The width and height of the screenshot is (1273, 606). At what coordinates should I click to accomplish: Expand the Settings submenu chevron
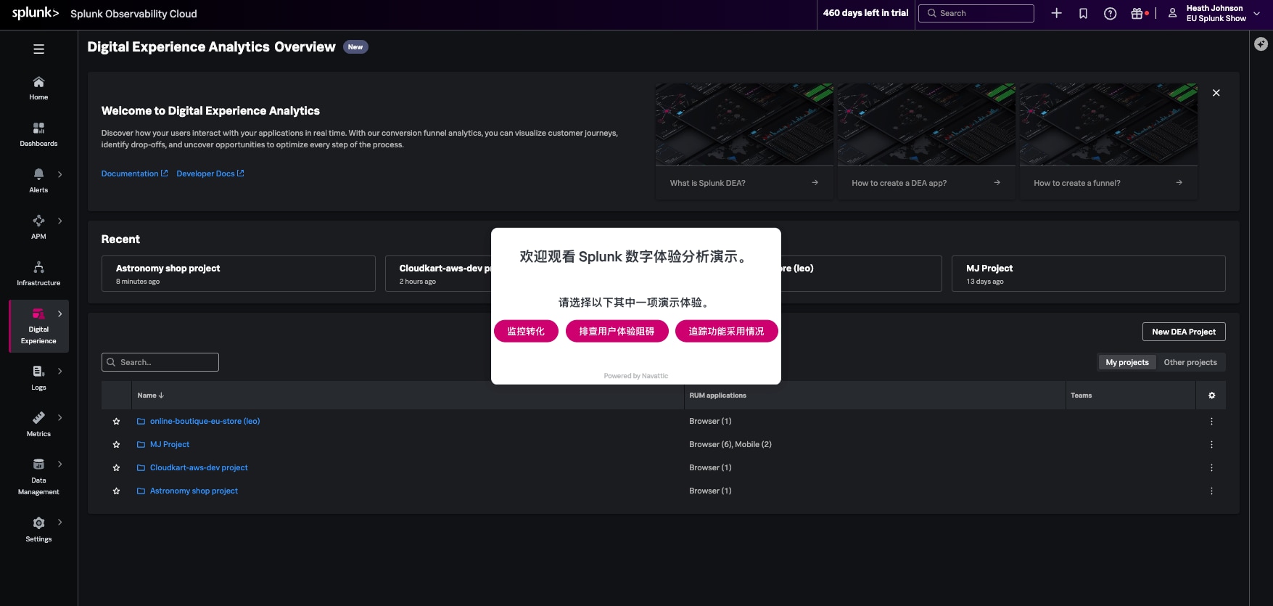(x=59, y=523)
